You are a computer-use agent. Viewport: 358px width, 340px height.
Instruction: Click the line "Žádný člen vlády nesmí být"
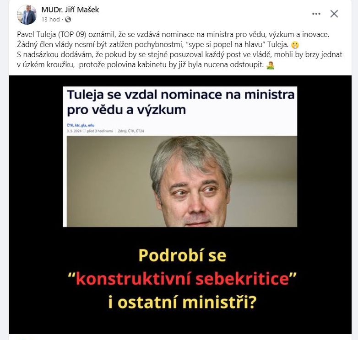point(153,45)
